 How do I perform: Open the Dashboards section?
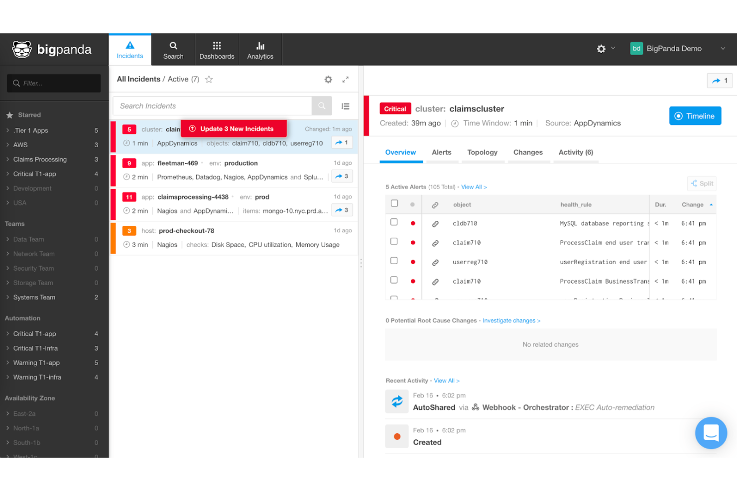point(217,49)
